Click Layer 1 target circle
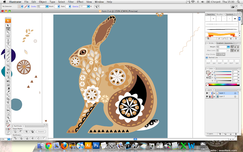 235,93
